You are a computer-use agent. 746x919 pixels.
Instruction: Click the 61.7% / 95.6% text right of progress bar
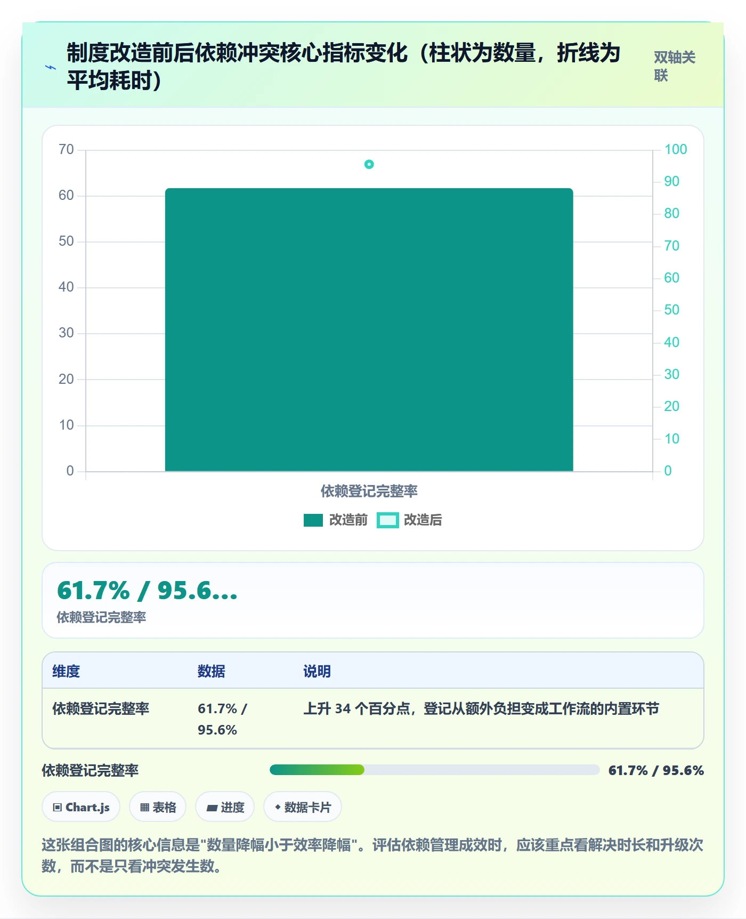[656, 770]
